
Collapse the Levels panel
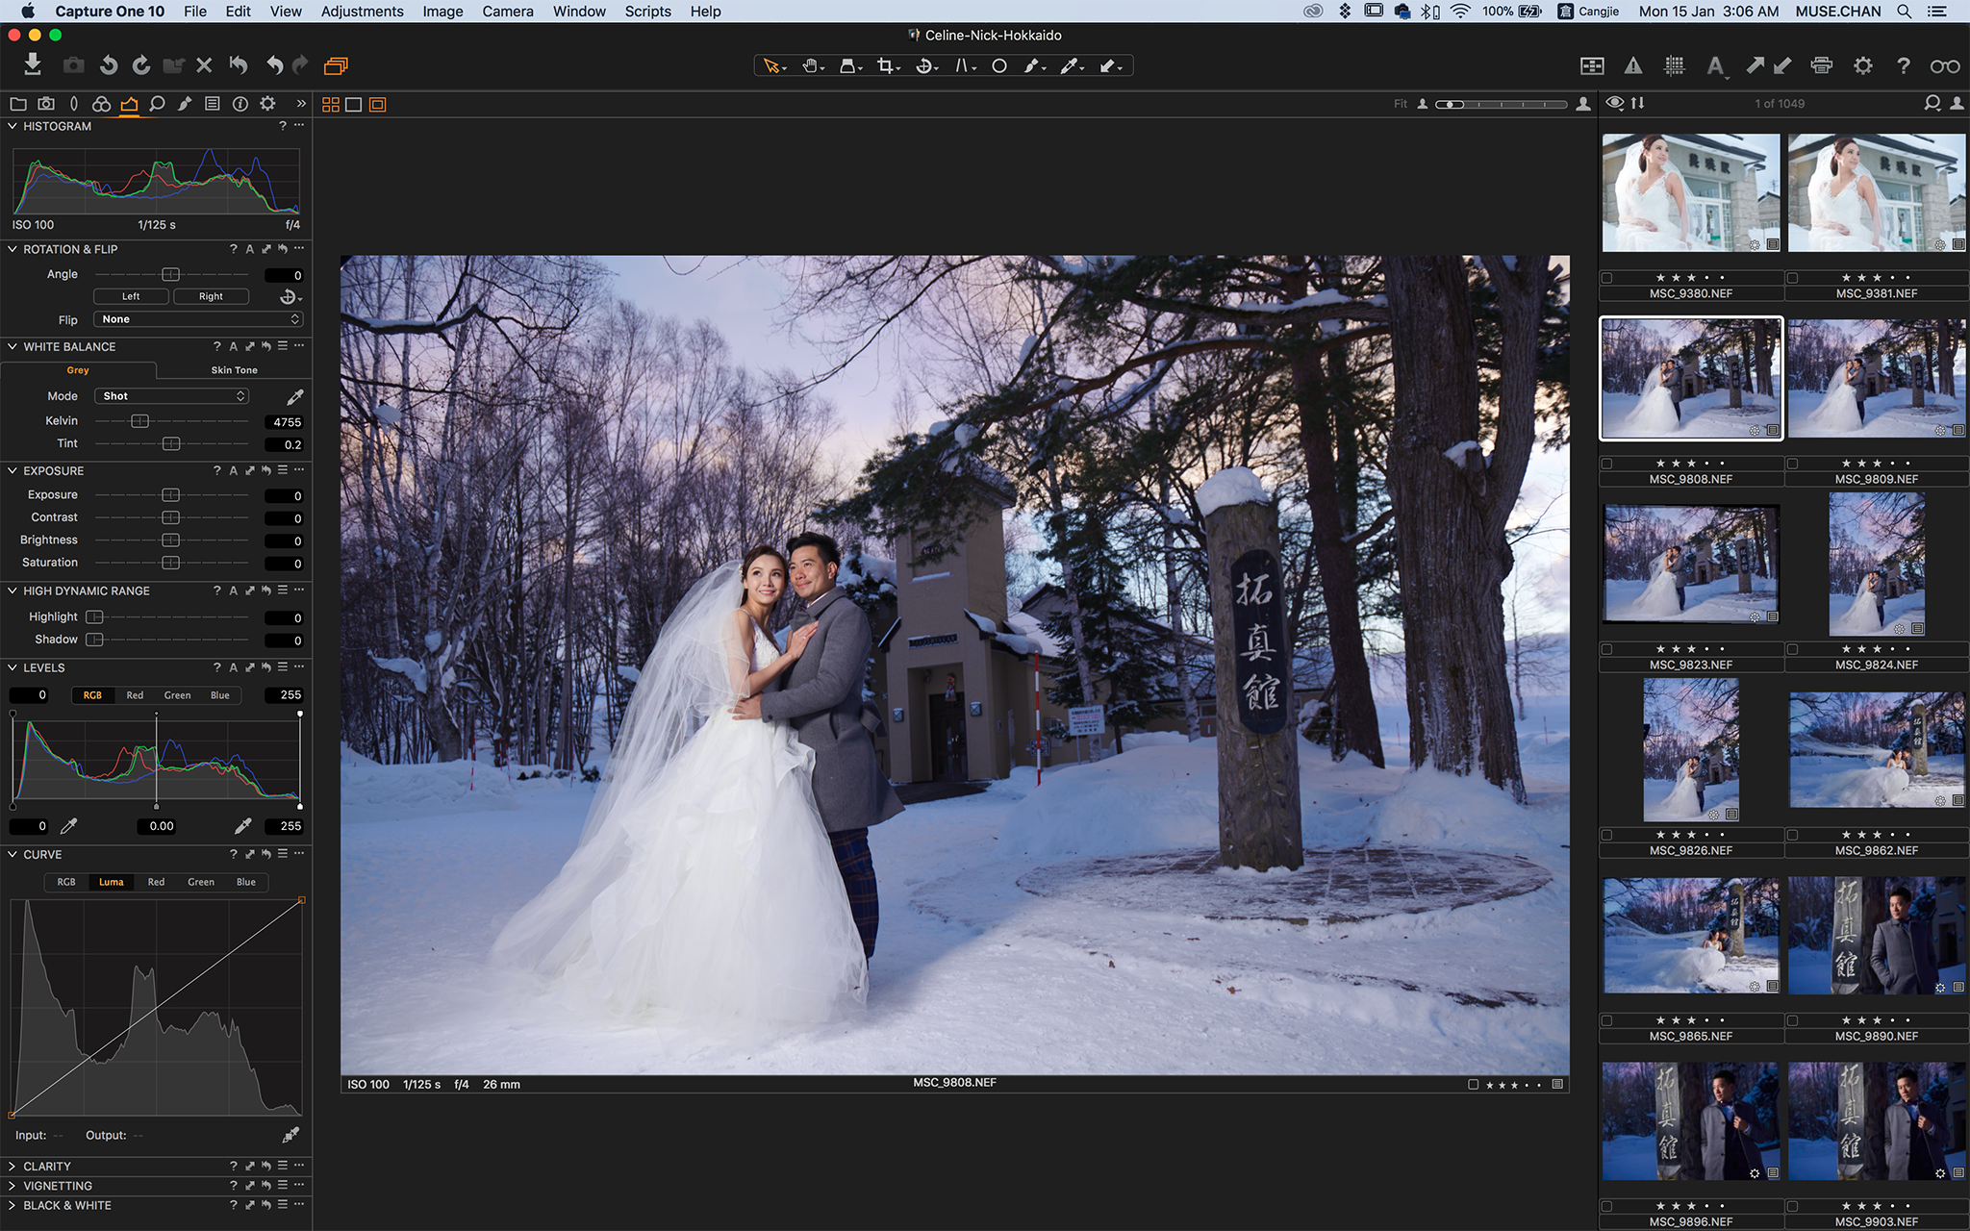[x=13, y=667]
